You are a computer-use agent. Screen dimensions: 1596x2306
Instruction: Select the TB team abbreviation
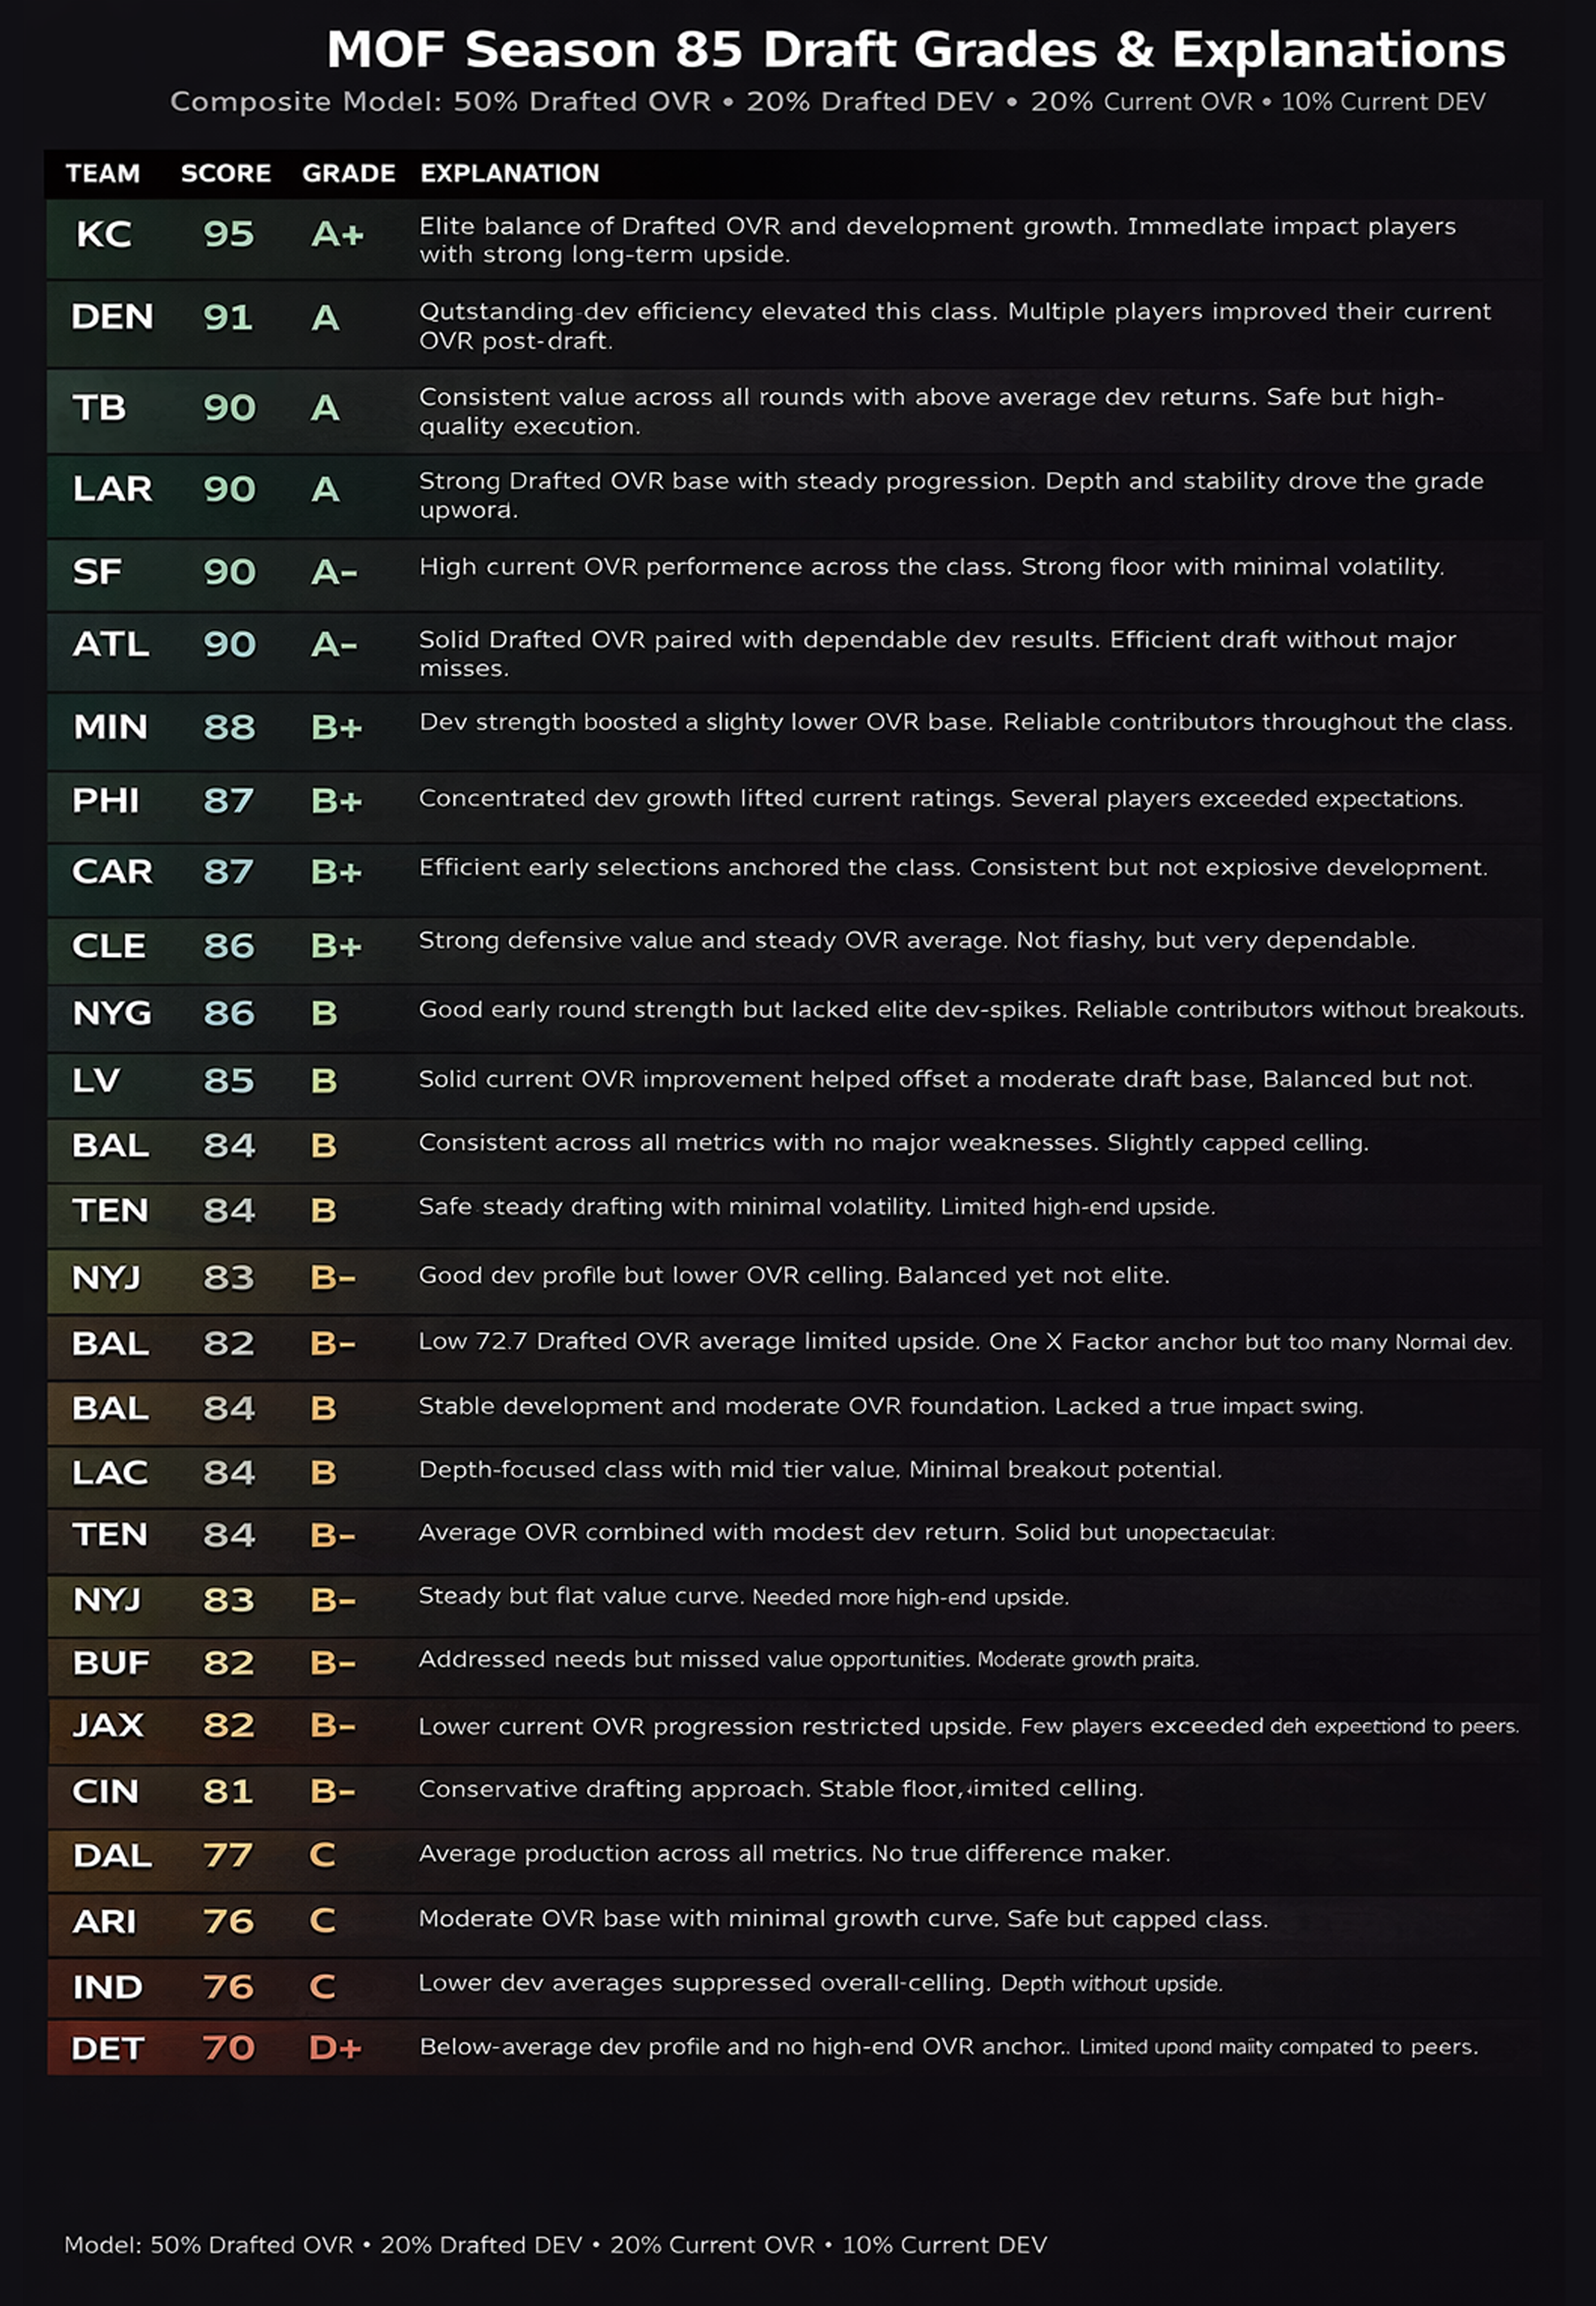pos(99,407)
